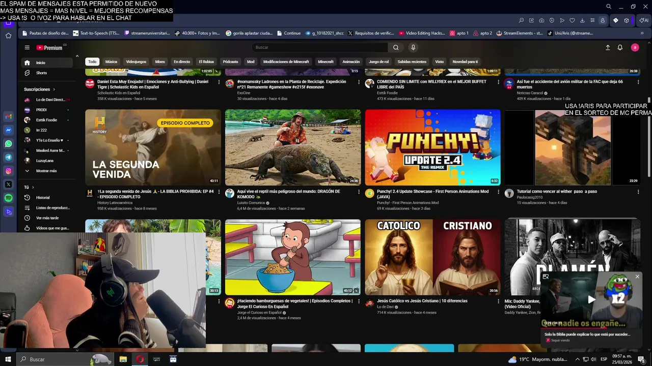The height and width of the screenshot is (366, 652).
Task: Open the Komodo dragon video thumbnail
Action: tap(293, 147)
